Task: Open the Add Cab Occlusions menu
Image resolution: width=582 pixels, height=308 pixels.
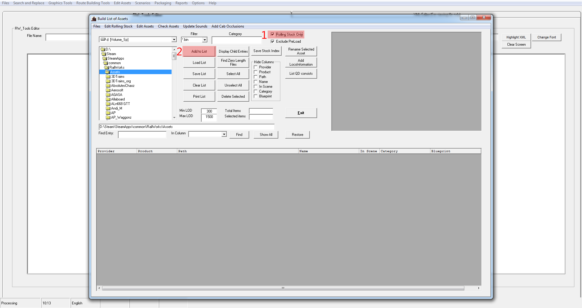Action: pyautogui.click(x=228, y=26)
